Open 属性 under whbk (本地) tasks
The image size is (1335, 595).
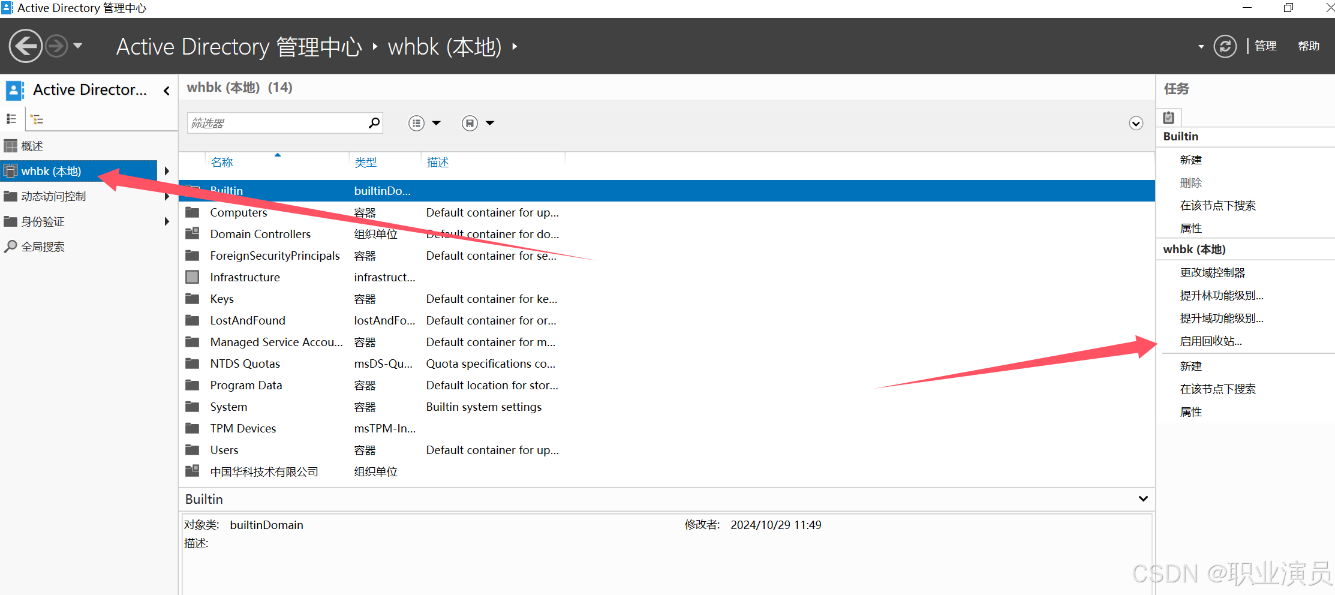coord(1191,412)
